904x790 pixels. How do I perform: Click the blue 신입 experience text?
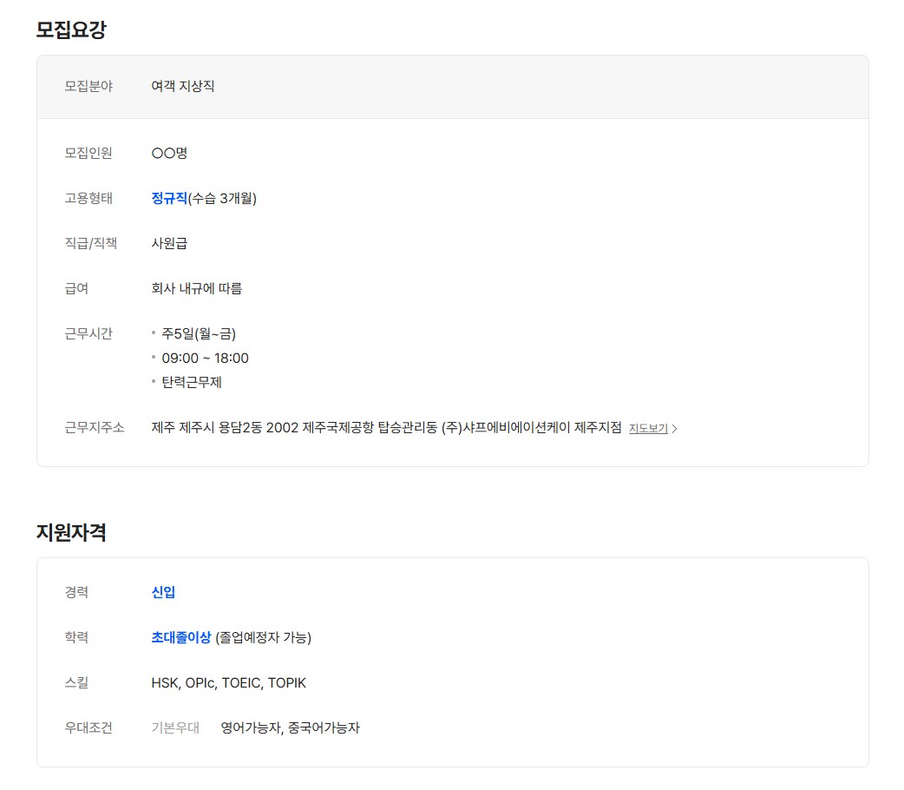(x=163, y=592)
